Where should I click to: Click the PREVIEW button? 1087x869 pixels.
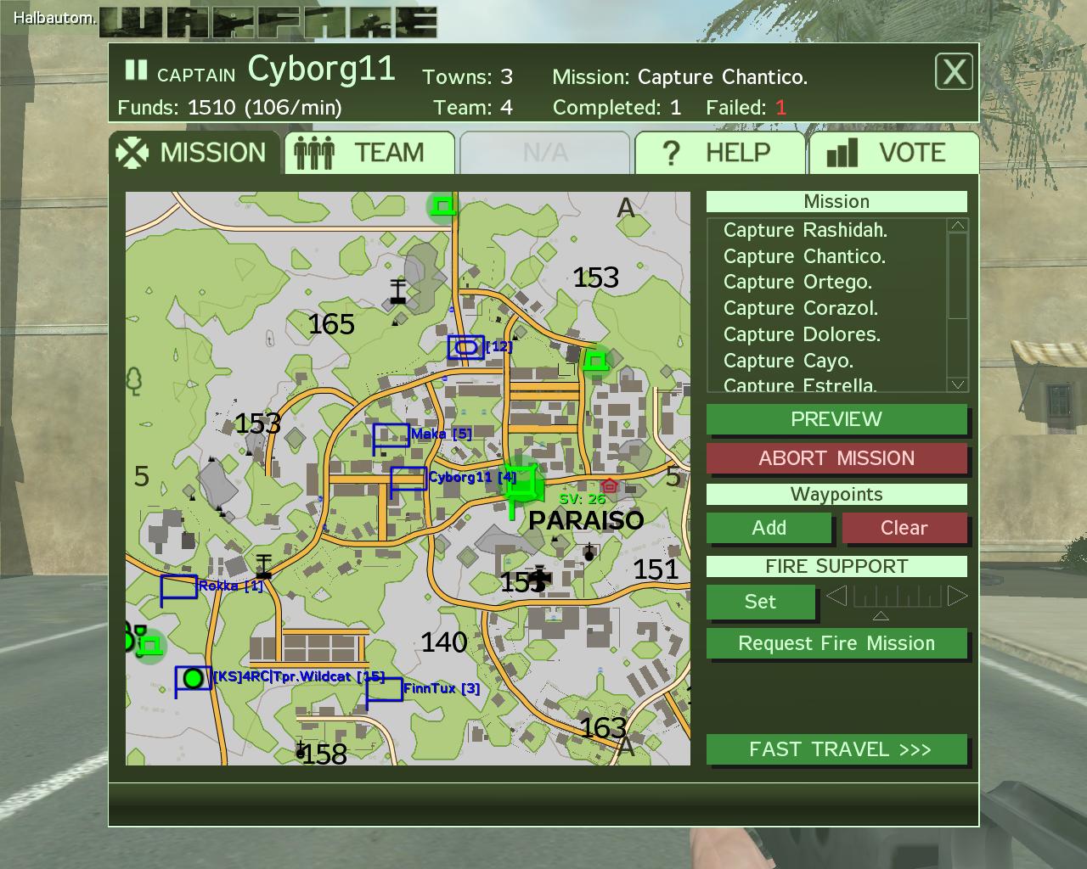836,419
